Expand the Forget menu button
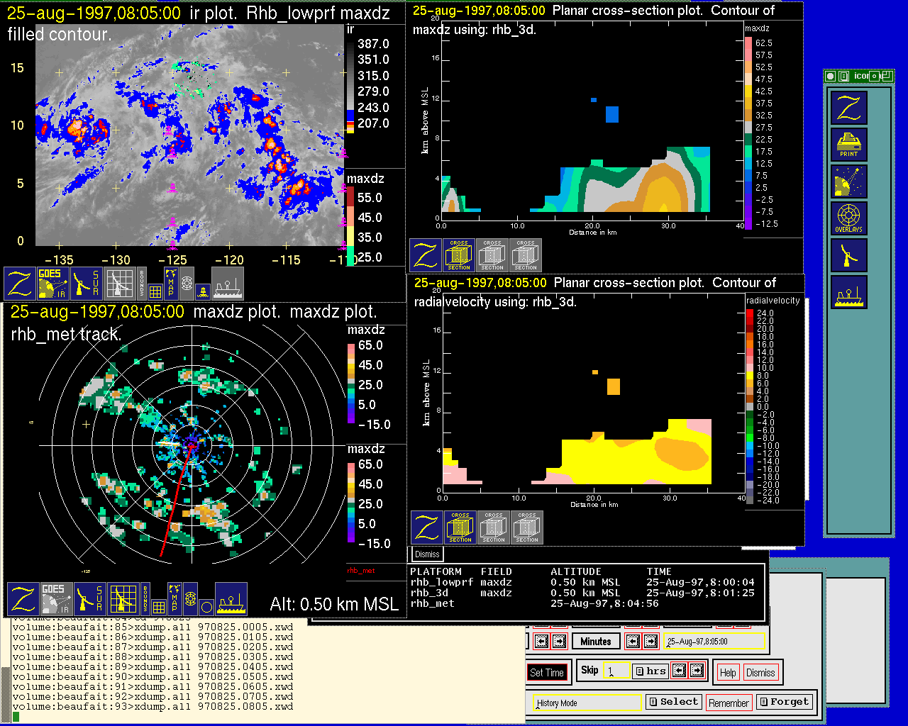Viewport: 908px width, 726px height. tap(784, 702)
